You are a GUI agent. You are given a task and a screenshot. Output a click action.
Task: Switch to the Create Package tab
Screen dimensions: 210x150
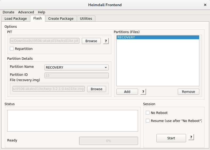[61, 18]
